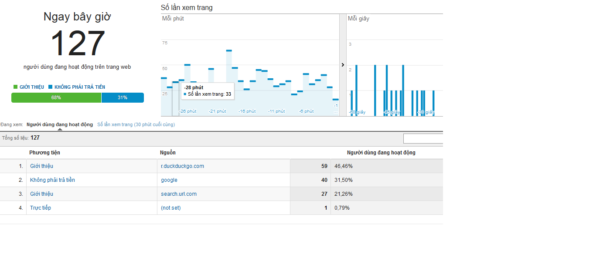
Task: Open the r.duckduckgo.com source link
Action: pyautogui.click(x=182, y=166)
